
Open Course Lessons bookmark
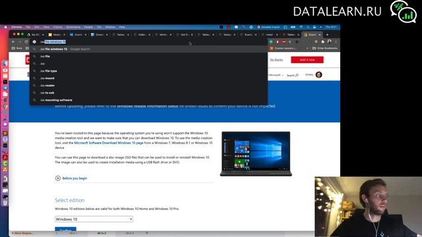point(284,48)
